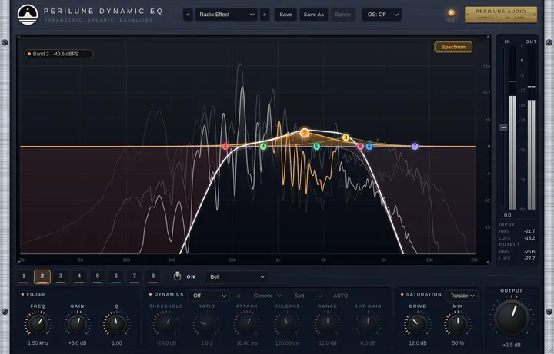Click Save As button

click(x=314, y=15)
